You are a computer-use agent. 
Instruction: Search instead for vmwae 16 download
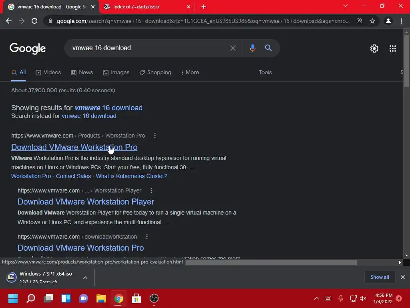pos(89,116)
